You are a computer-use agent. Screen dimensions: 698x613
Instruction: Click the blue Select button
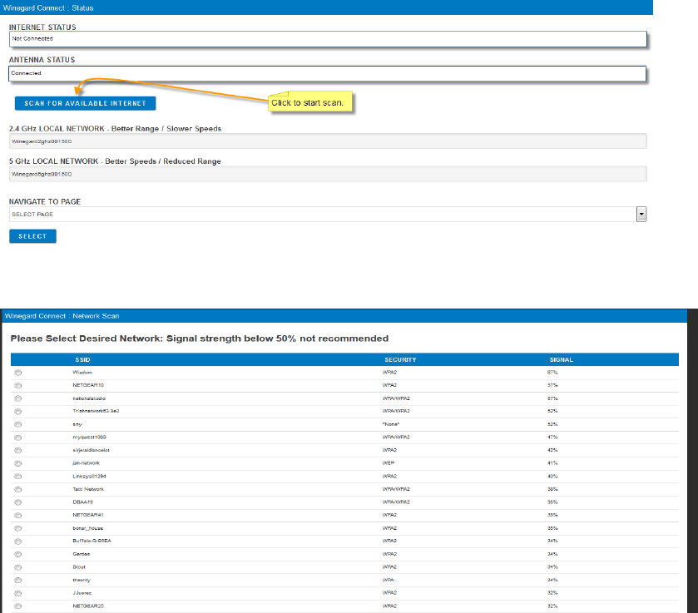pos(32,236)
